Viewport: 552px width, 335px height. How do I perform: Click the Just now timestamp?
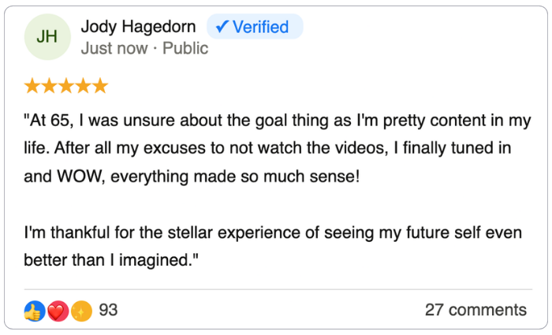pos(114,48)
